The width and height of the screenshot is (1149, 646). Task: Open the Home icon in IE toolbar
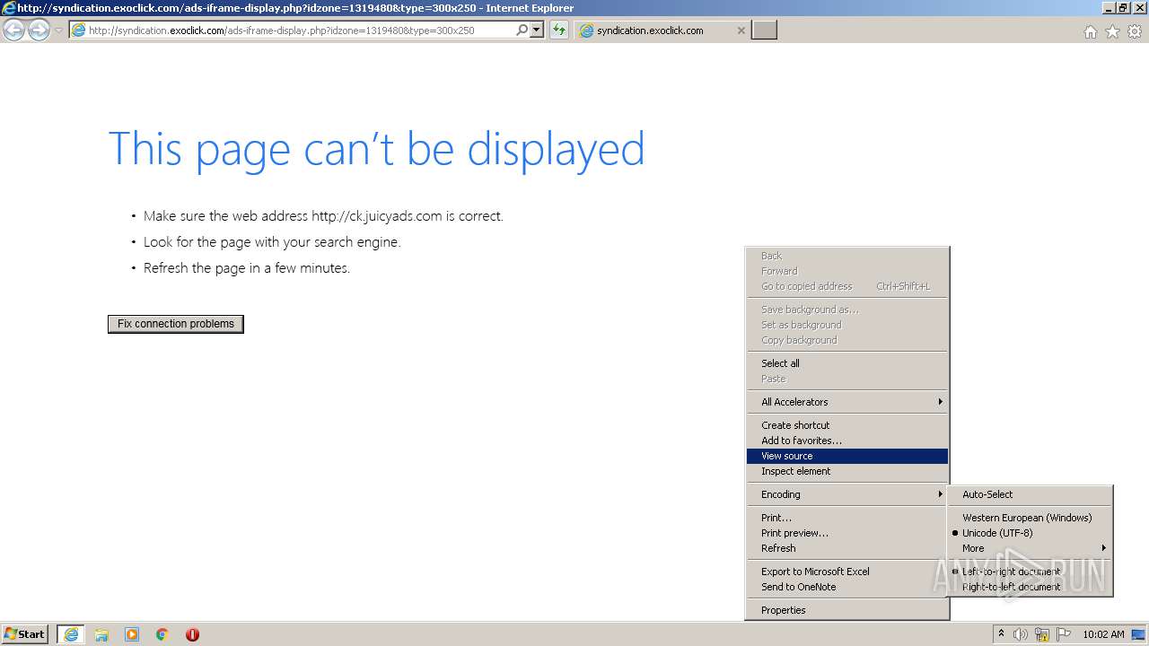tap(1090, 31)
